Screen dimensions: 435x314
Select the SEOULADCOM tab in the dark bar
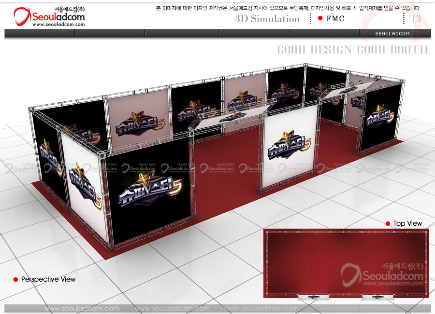point(392,33)
